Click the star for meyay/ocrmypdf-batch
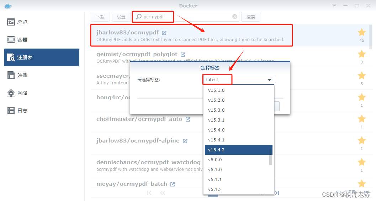 pyautogui.click(x=362, y=184)
